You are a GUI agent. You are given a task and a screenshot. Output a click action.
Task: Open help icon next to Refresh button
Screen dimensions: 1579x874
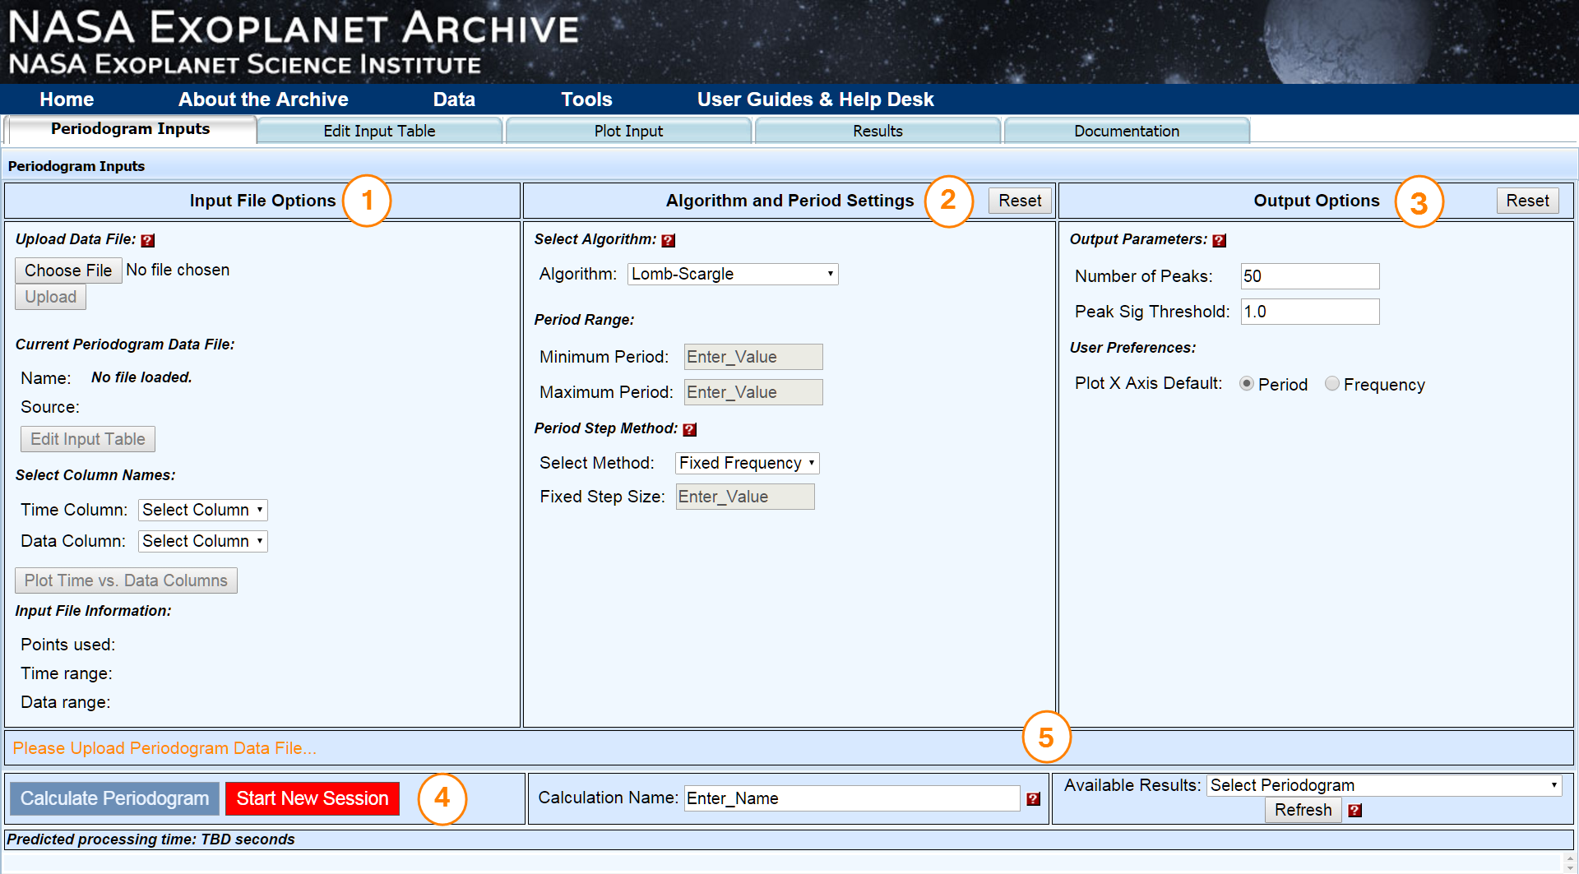pos(1355,811)
